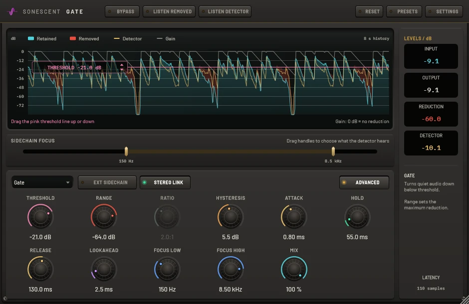This screenshot has height=304, width=469.
Task: Click the 110 samples latency text
Action: point(431,289)
